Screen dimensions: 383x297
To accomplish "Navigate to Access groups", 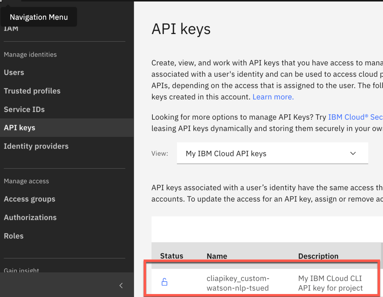I will click(x=29, y=199).
